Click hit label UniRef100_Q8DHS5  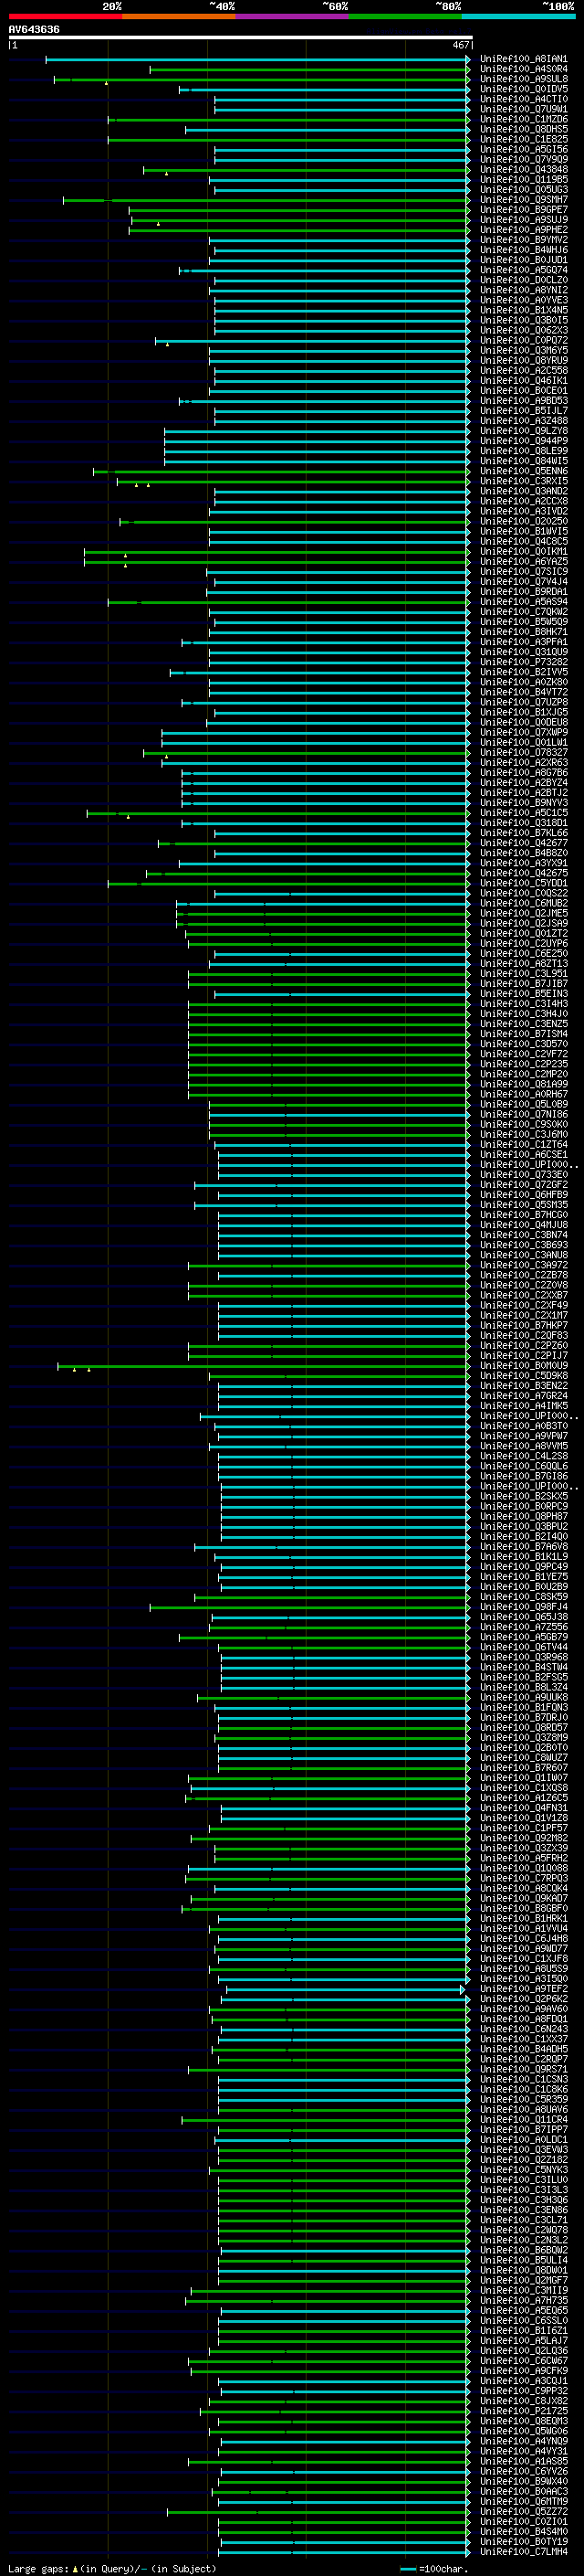coord(523,129)
